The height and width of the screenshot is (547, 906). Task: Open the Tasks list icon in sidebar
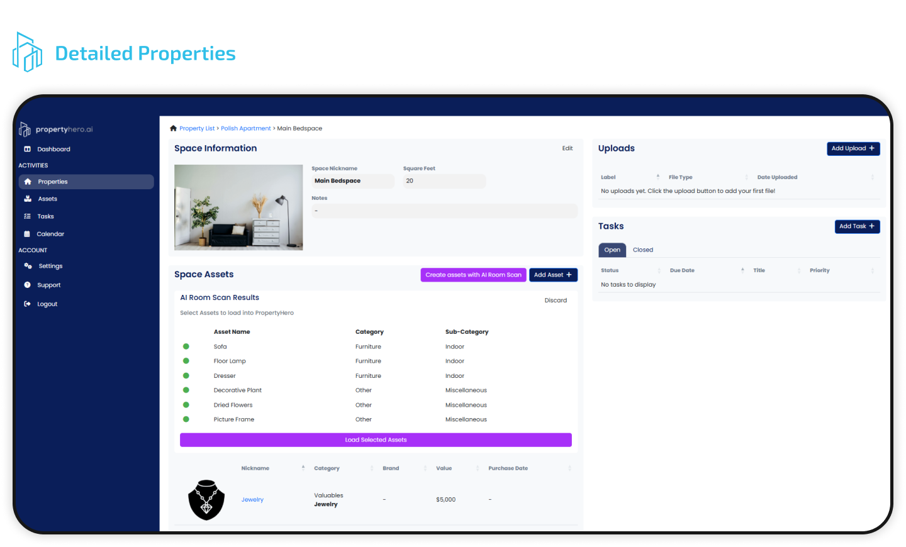click(28, 216)
